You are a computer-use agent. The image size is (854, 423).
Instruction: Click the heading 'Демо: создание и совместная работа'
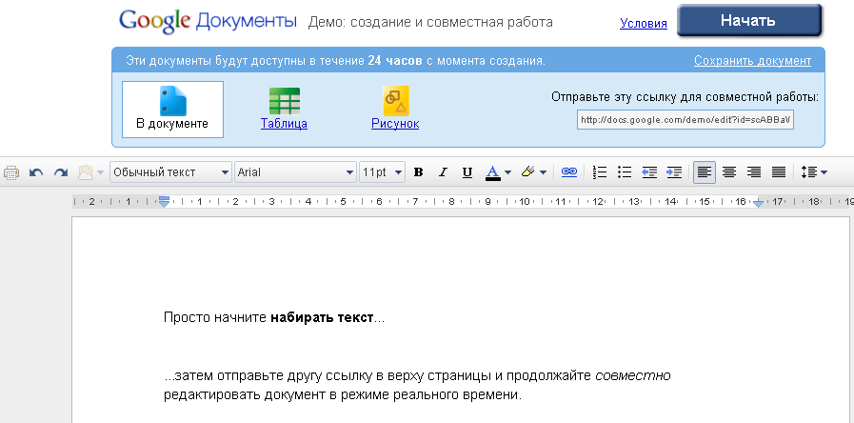(430, 22)
